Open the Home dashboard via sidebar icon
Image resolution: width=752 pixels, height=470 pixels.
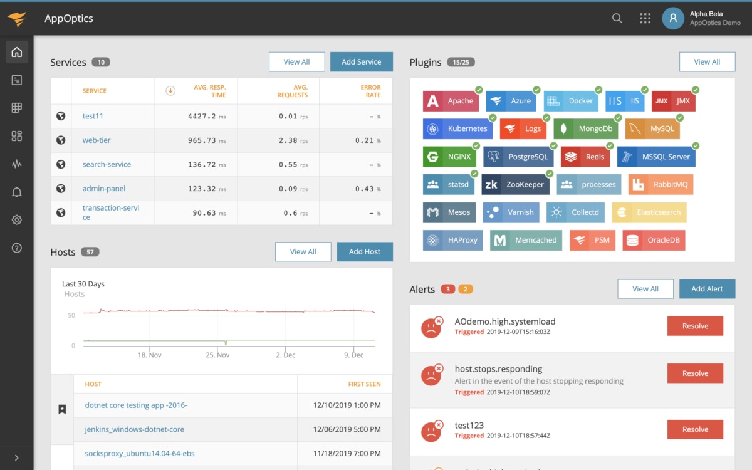16,52
